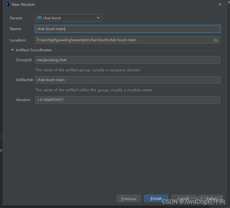Click the GroupId field net.javadog.chat
Image resolution: width=230 pixels, height=208 pixels.
click(128, 60)
